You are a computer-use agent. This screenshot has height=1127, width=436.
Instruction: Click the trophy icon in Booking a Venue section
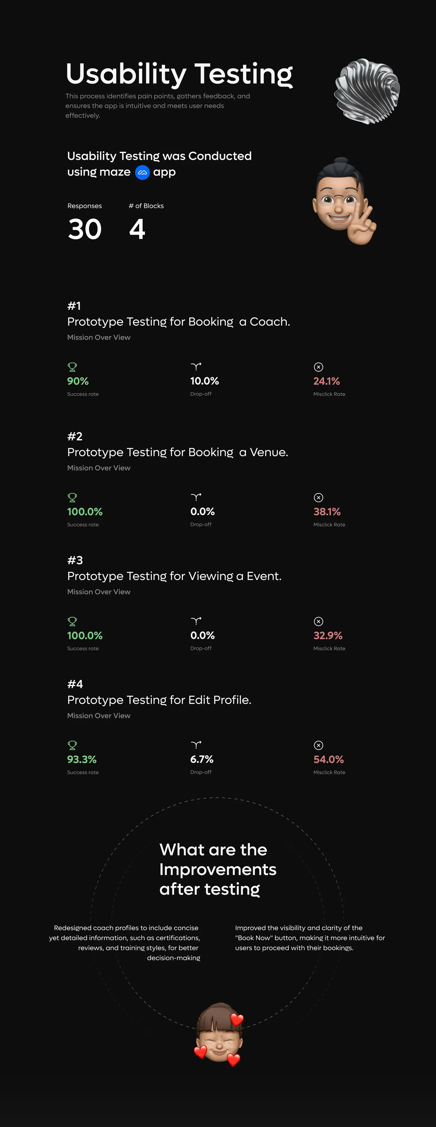tap(72, 497)
